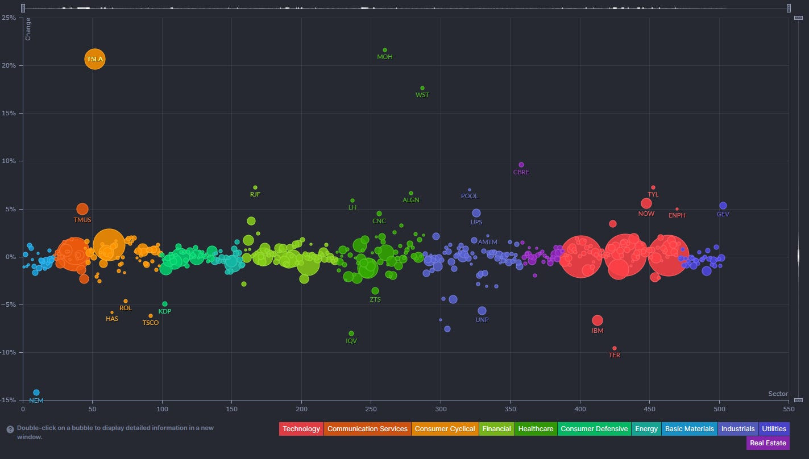Select the GEV bubble
This screenshot has height=459, width=809.
click(723, 206)
